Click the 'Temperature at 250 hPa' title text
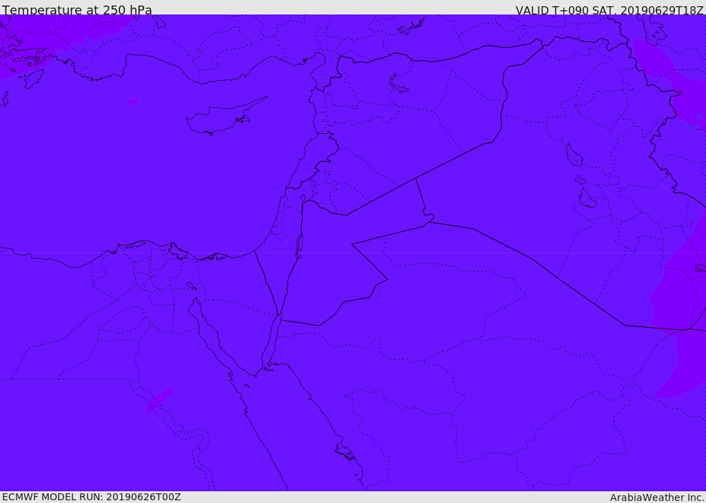Image resolution: width=706 pixels, height=503 pixels. click(77, 10)
